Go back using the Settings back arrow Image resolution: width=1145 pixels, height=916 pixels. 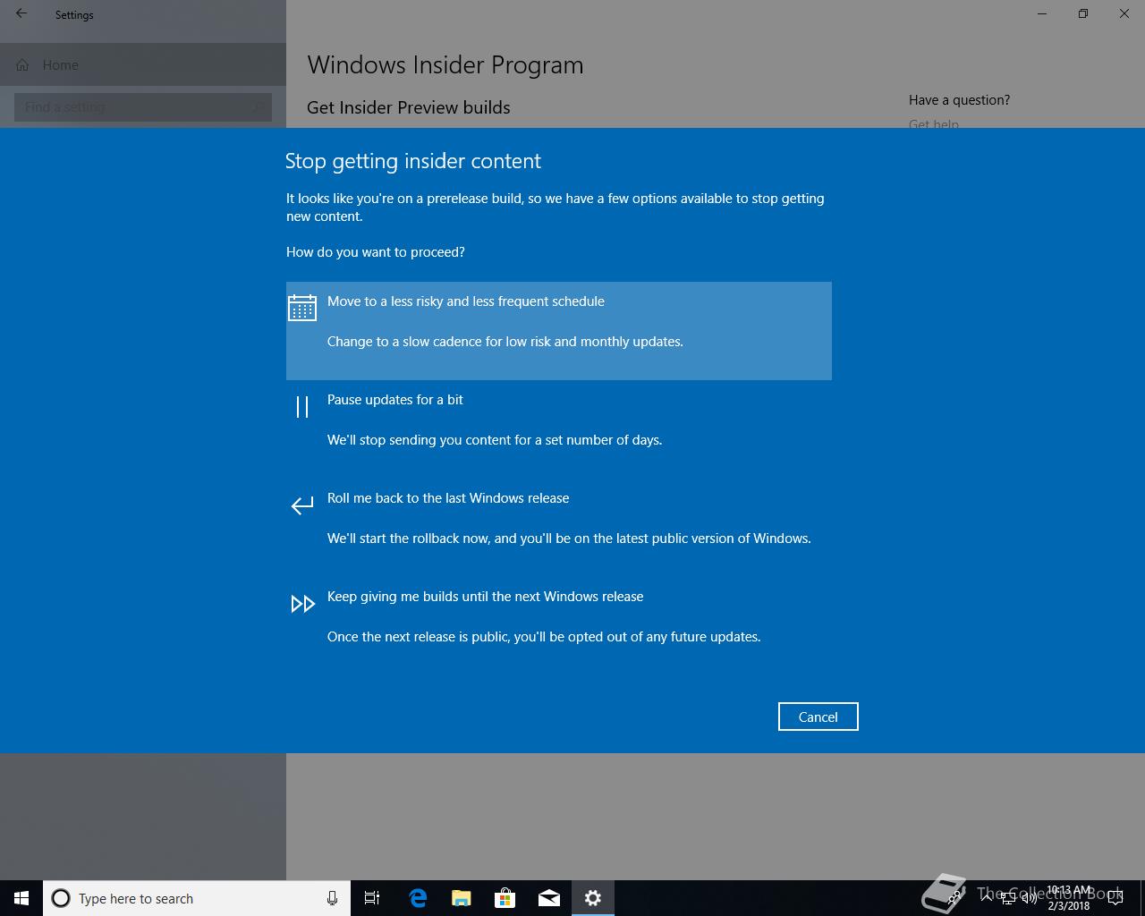click(x=21, y=13)
